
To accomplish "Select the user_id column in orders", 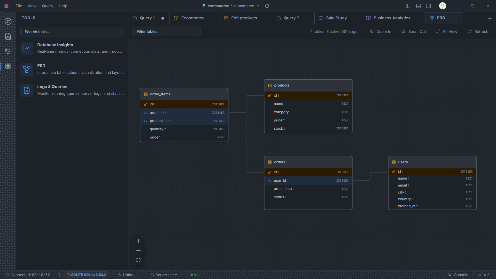I will (308, 181).
